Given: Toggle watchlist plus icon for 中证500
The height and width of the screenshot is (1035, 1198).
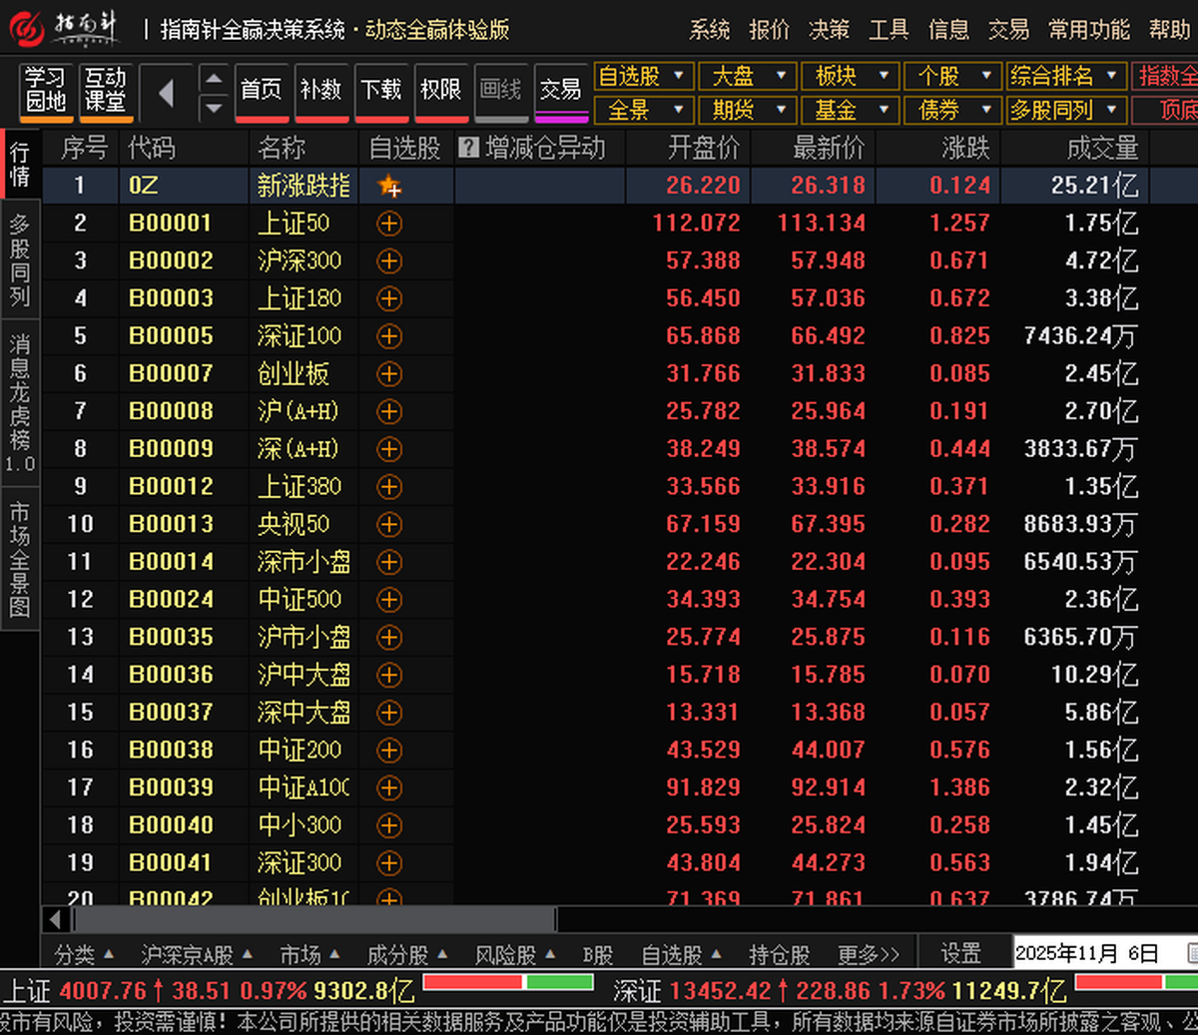Looking at the screenshot, I should tap(389, 600).
